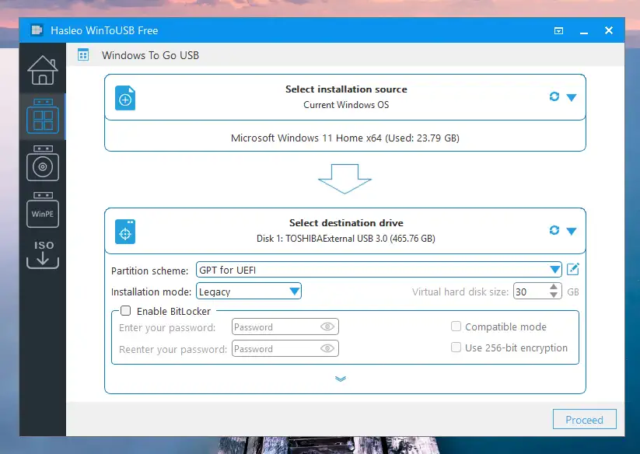Click the Partition scheme label
Viewport: 640px width, 454px height.
coord(149,271)
